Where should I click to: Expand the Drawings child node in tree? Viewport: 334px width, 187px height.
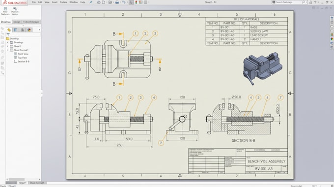(8, 42)
